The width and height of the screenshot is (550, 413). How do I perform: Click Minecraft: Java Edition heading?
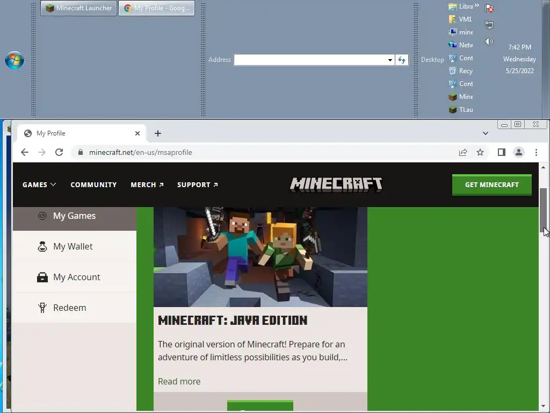coord(233,321)
